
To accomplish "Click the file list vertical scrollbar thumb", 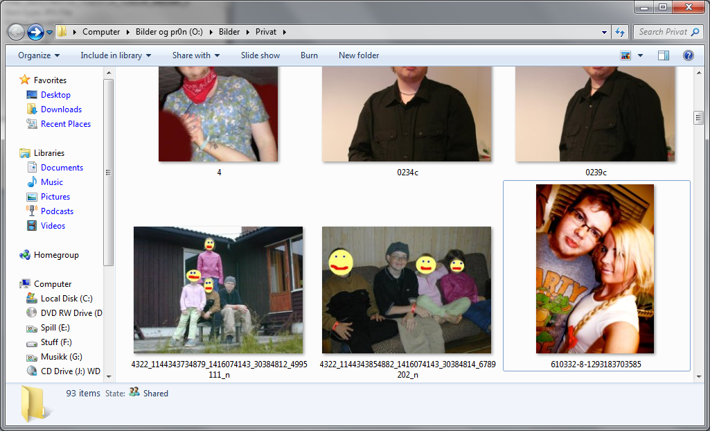I will tap(698, 117).
